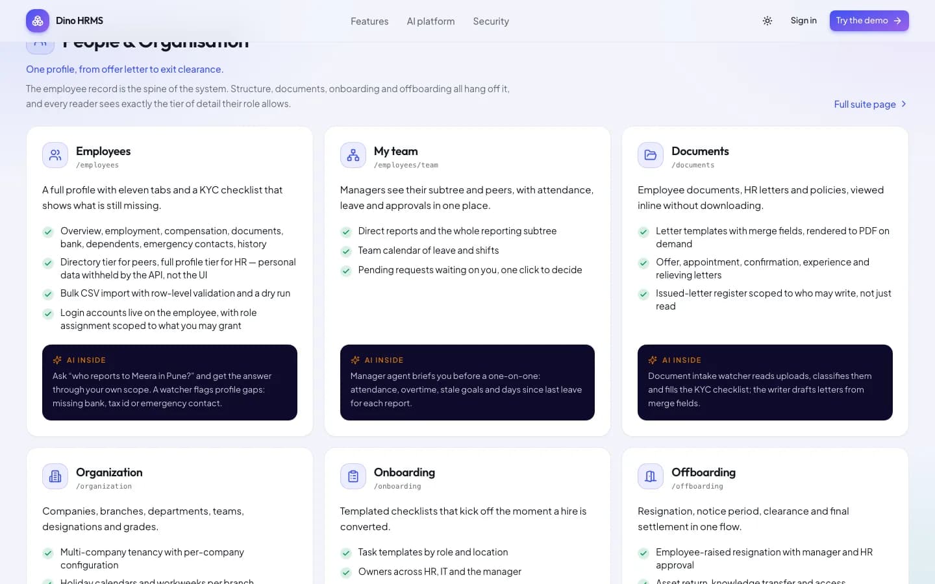The width and height of the screenshot is (935, 584).
Task: Click check icon beside Employee-raised resignation
Action: (643, 553)
